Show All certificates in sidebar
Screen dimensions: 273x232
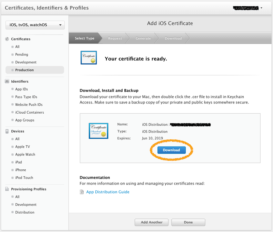coord(17,47)
